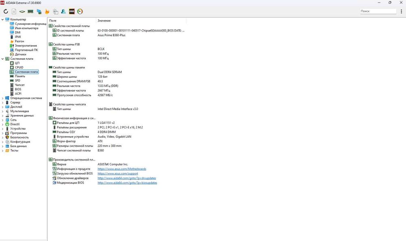
Task: Open the IPMI tree item
Action: click(x=18, y=37)
